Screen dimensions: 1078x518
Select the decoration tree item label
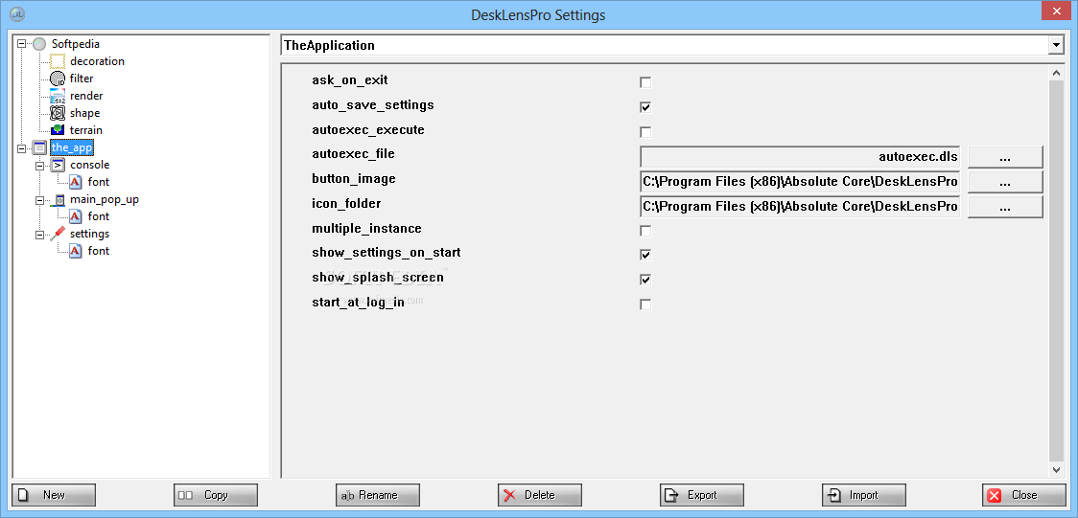coord(97,61)
